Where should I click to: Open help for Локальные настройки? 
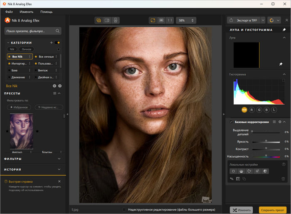point(284,164)
